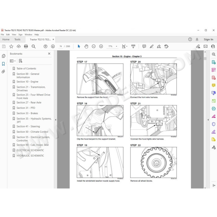Open Export PDF tool in right pane

[214, 62]
